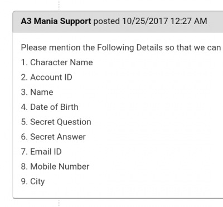The height and width of the screenshot is (207, 223).
Task: Click the posted 10/25/2017 12:27 AM timestamp
Action: (x=150, y=21)
